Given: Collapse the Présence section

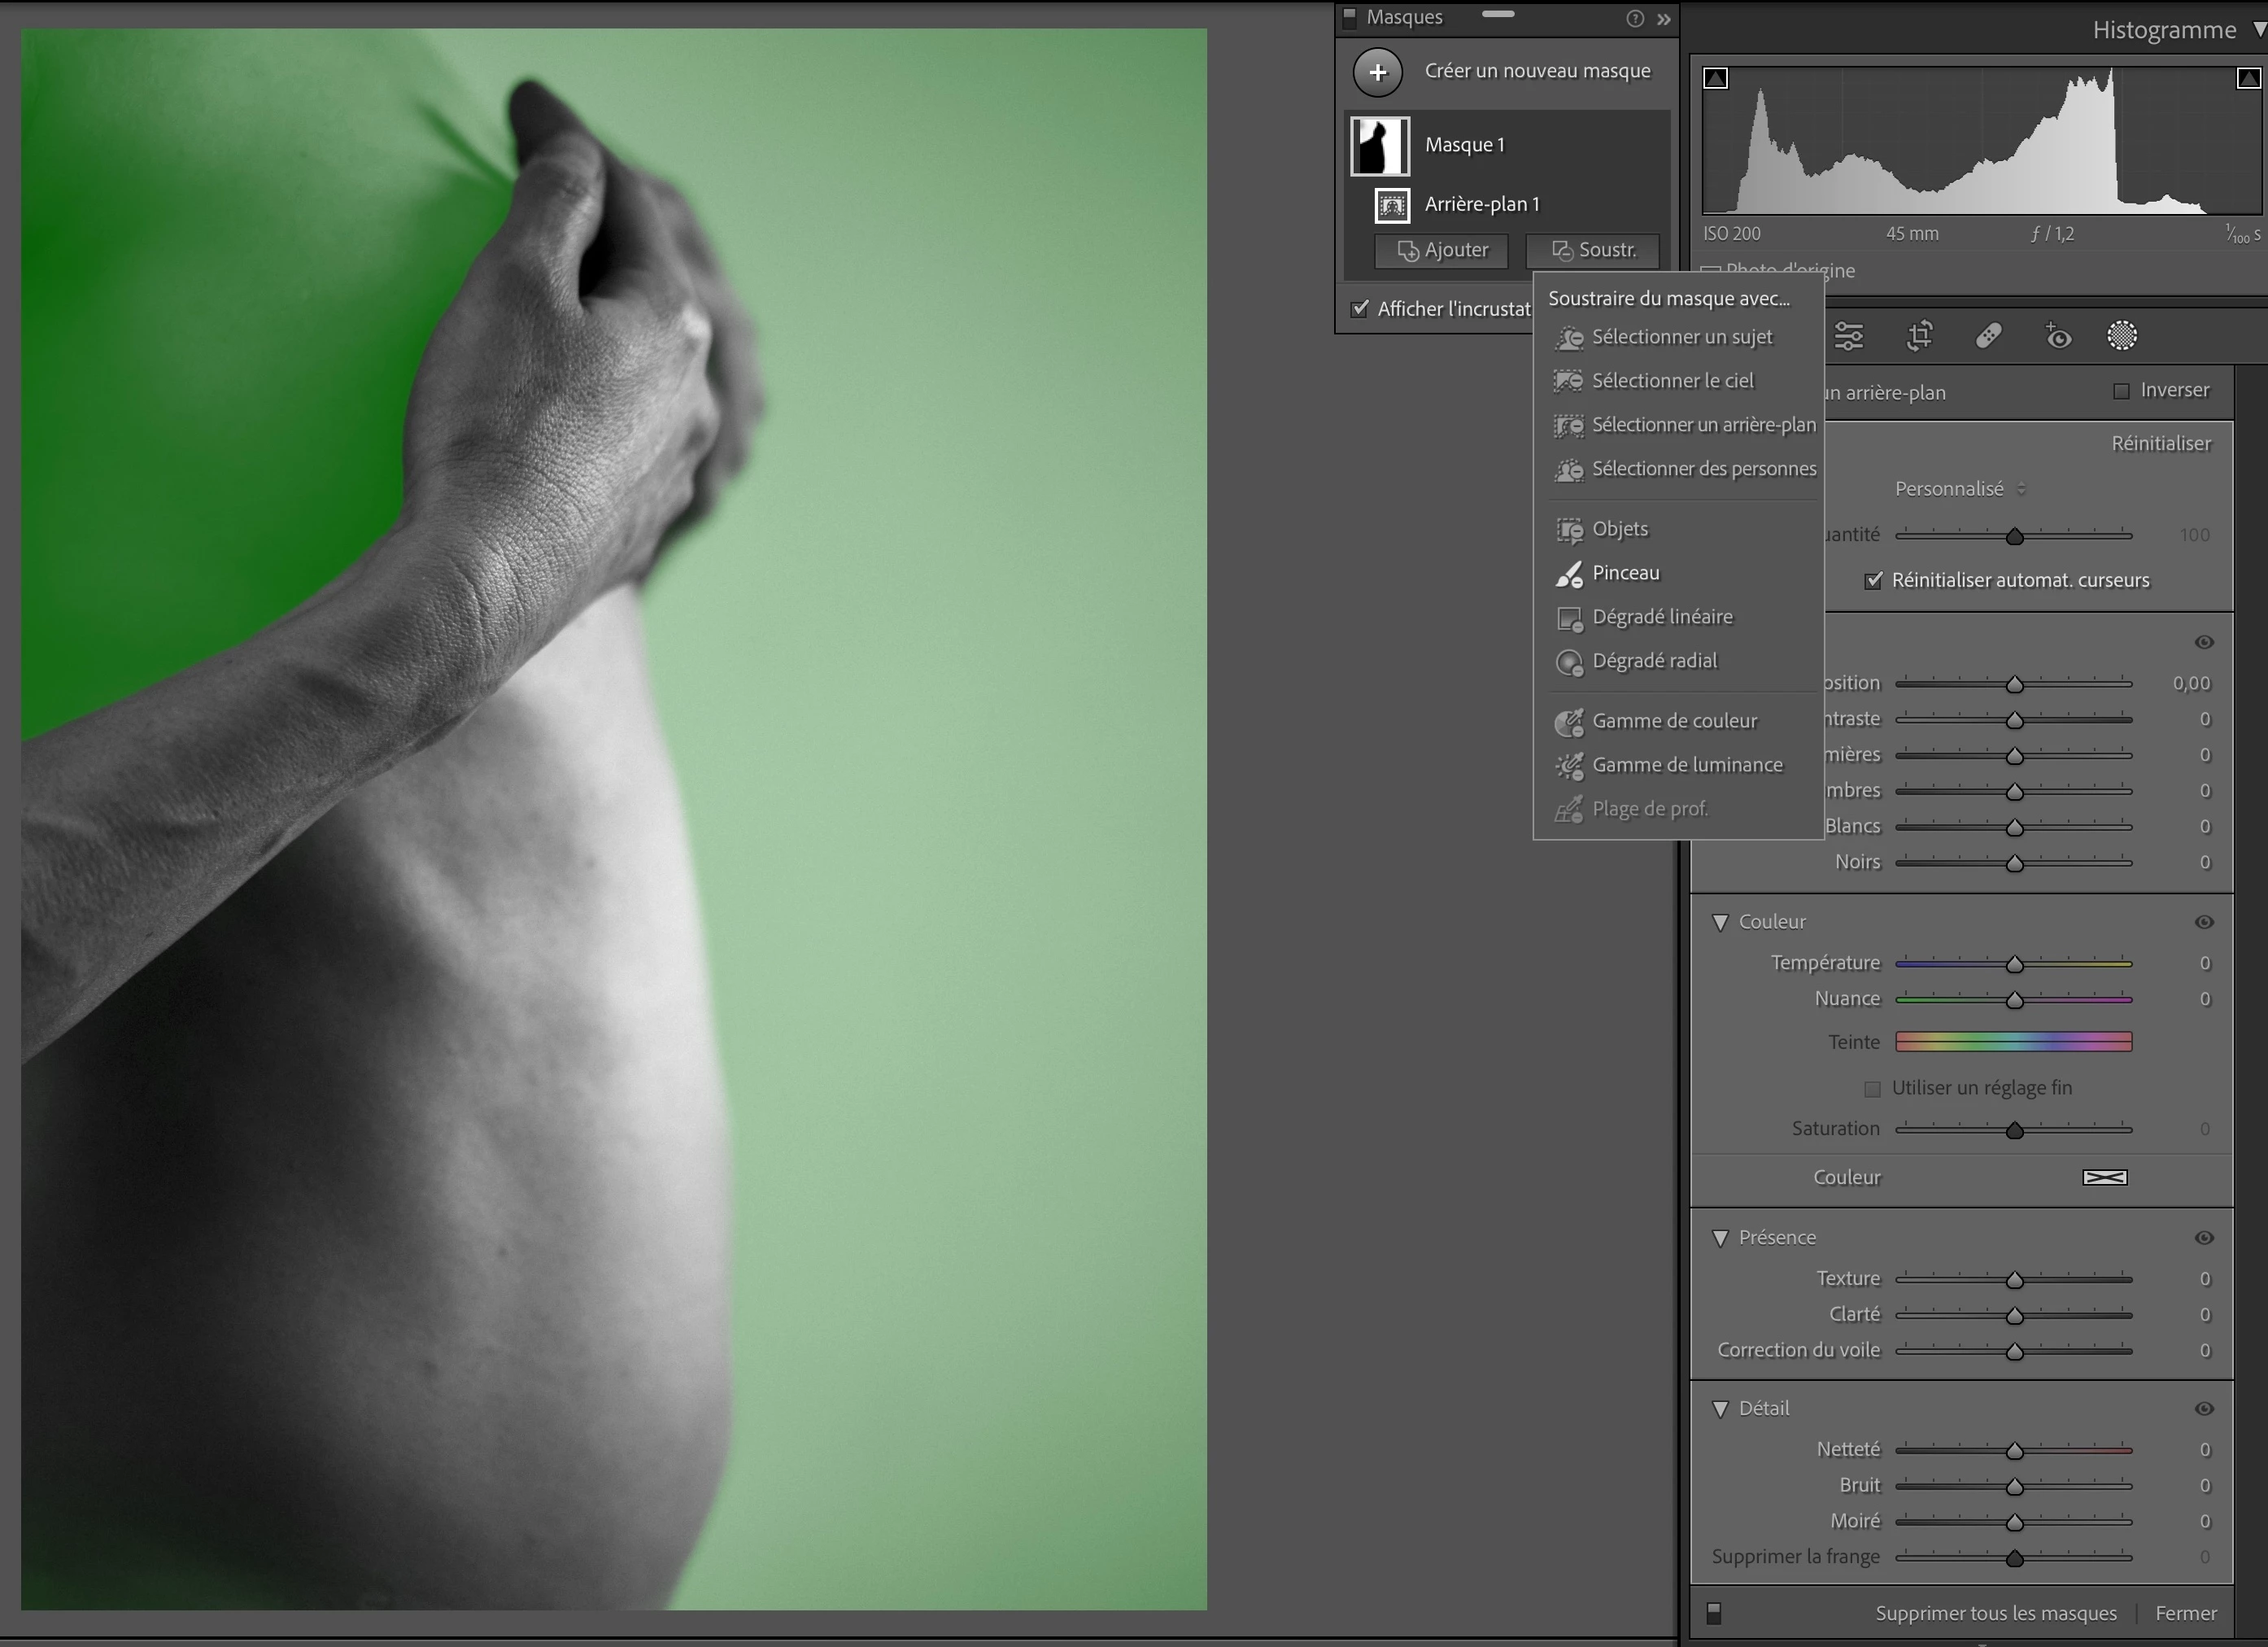Looking at the screenshot, I should point(1720,1238).
